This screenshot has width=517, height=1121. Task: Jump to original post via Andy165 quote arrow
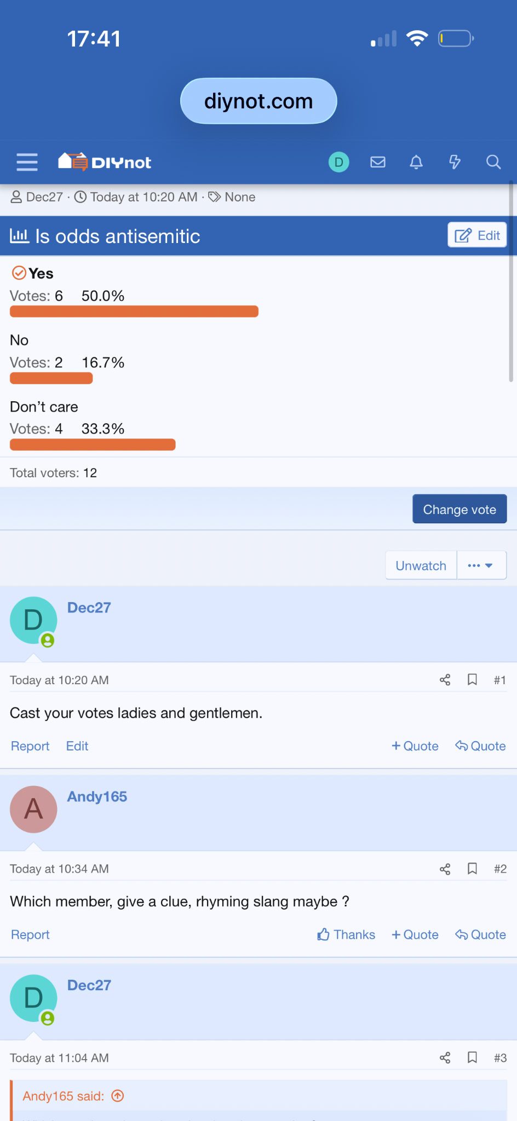118,1096
